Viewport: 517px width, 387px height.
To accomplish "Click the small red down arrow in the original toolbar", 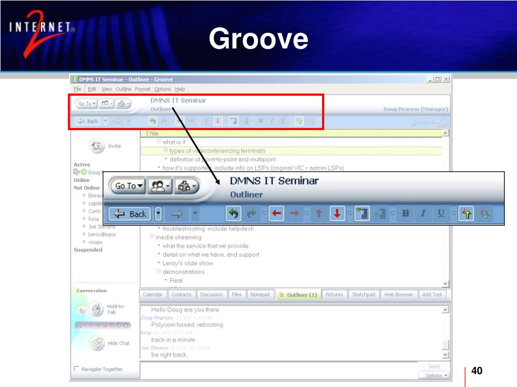I will (x=218, y=121).
